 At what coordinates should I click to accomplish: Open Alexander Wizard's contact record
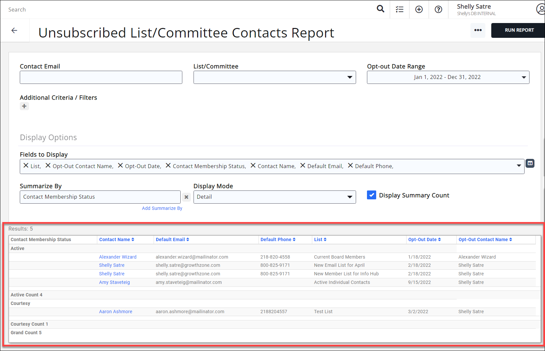tap(118, 257)
